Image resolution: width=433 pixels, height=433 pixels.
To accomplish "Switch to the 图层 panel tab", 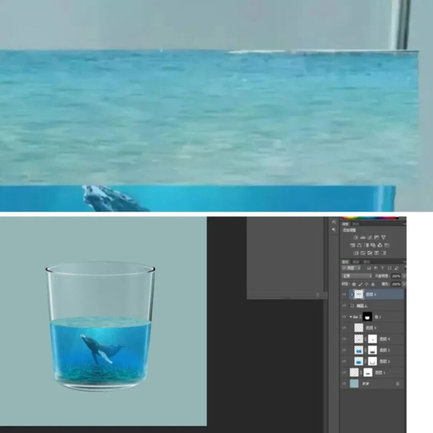I will pyautogui.click(x=345, y=262).
